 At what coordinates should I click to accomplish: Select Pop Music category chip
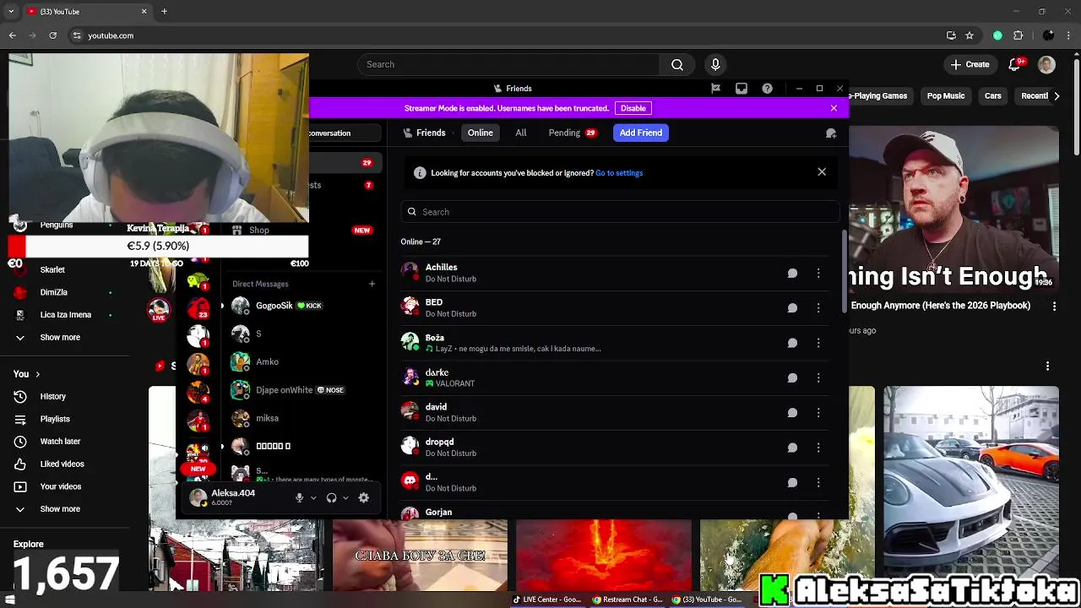pyautogui.click(x=945, y=96)
